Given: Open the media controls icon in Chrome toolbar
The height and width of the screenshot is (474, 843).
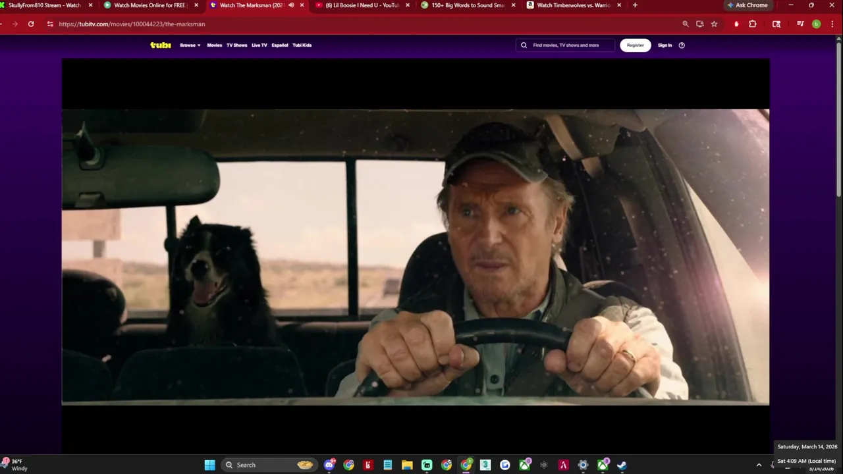Looking at the screenshot, I should 800,24.
